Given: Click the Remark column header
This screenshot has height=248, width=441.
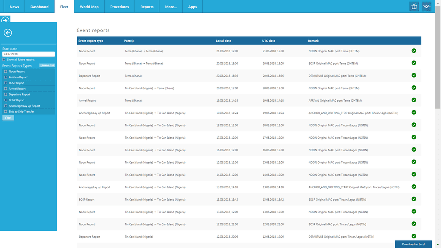Looking at the screenshot, I should click(x=313, y=41).
